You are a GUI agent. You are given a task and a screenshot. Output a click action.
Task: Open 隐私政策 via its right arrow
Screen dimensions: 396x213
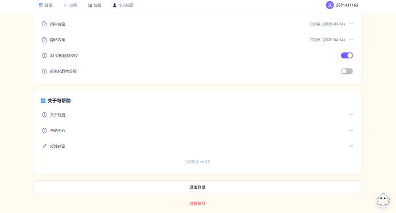click(351, 40)
